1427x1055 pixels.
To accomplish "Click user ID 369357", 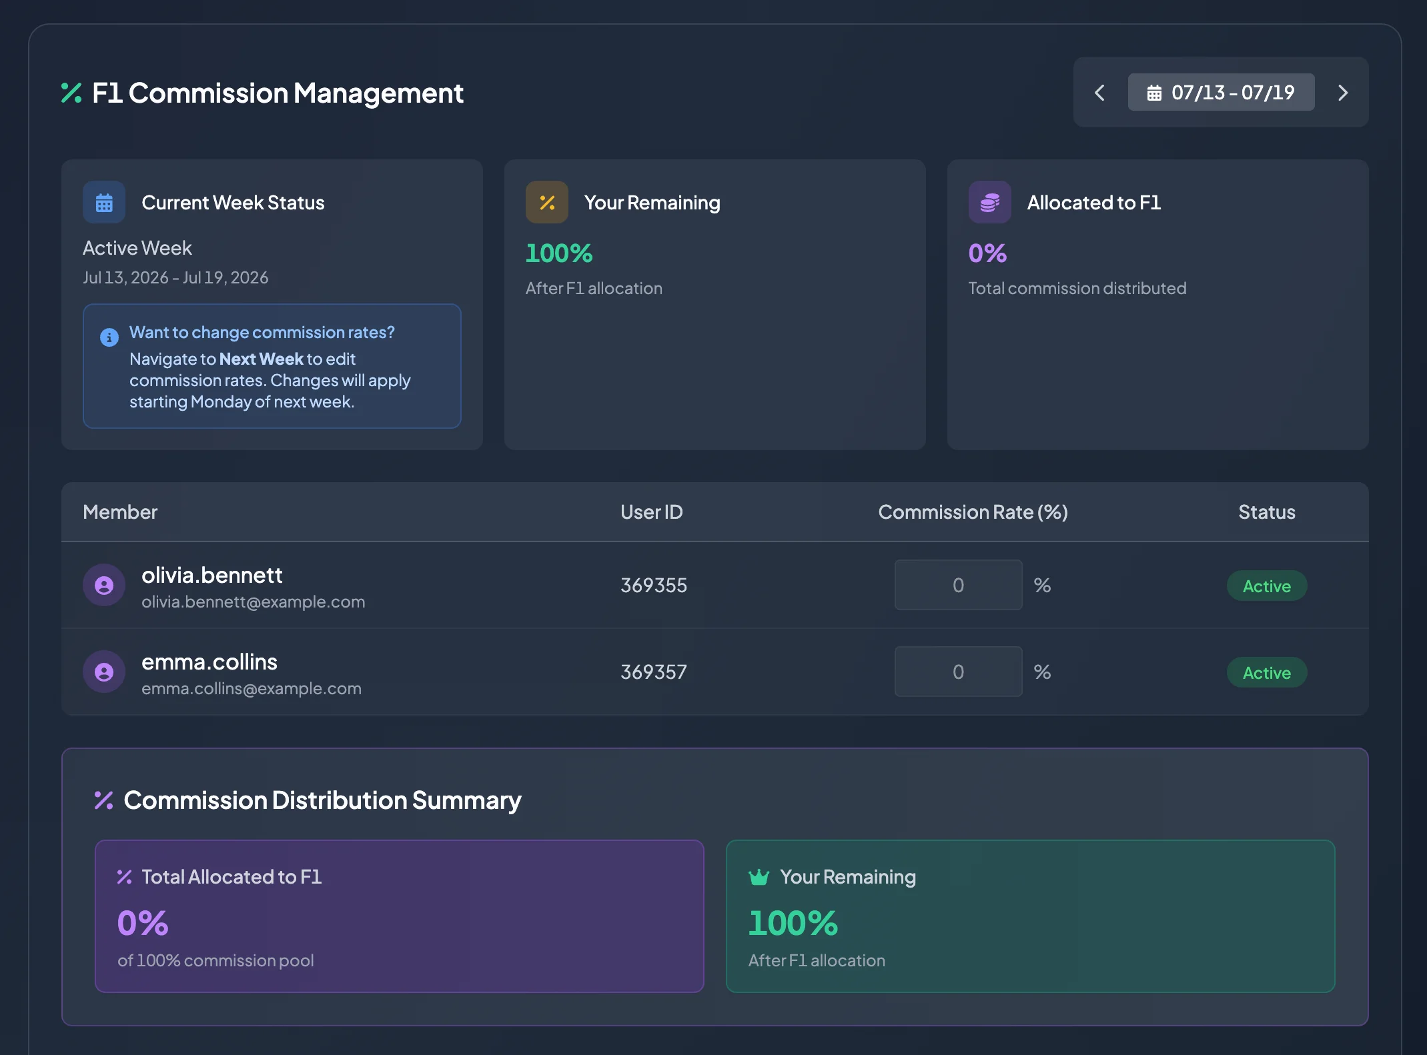I will pyautogui.click(x=654, y=672).
